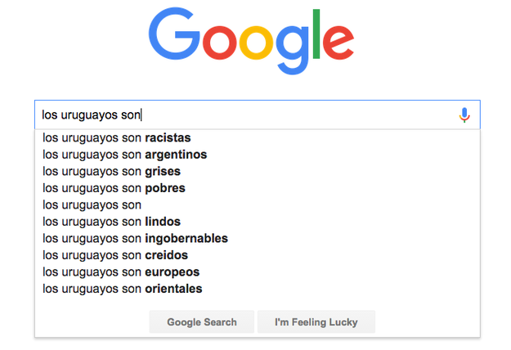Click the green 'l' in the Google logo

point(316,34)
